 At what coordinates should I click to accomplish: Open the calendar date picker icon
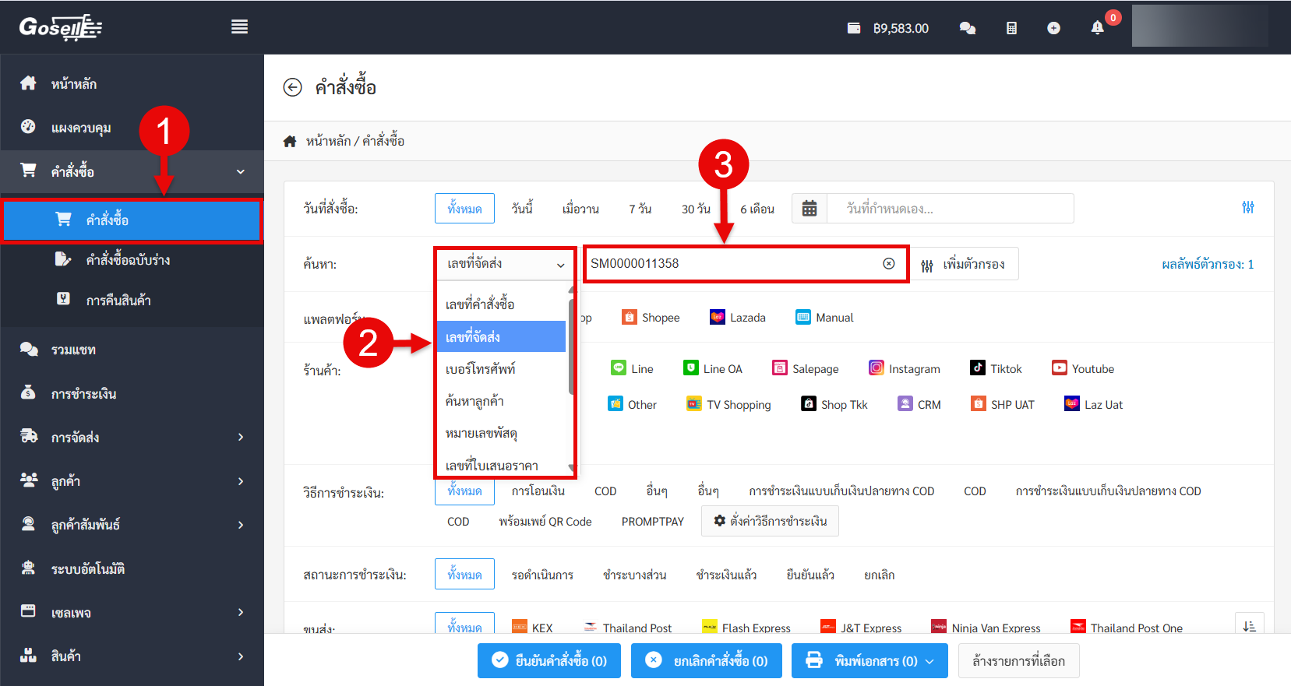coord(810,209)
